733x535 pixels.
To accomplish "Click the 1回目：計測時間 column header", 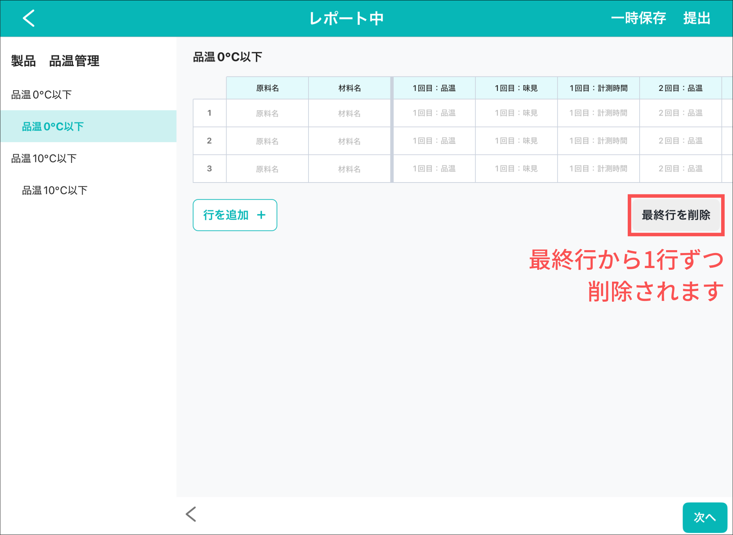I will pos(598,88).
